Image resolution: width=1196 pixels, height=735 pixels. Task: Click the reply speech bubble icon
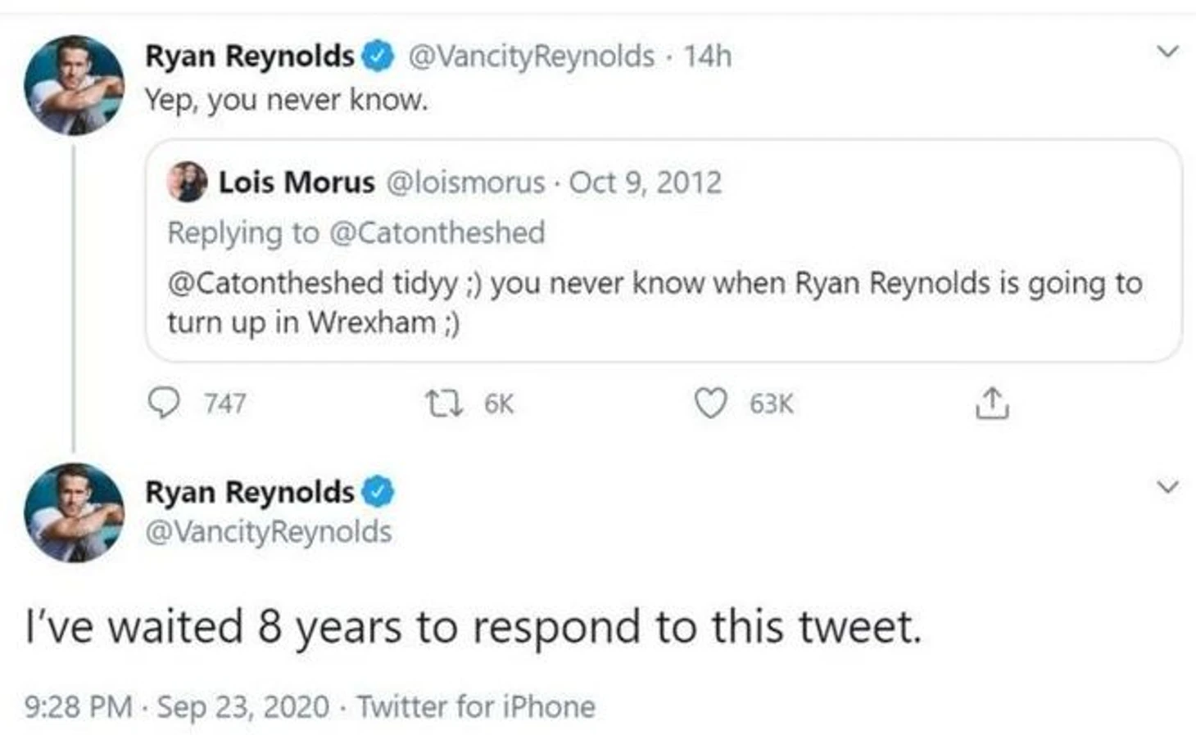165,403
